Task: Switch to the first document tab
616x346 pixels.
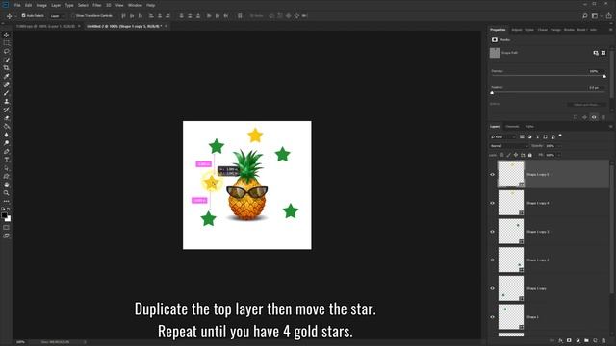Action: 45,26
